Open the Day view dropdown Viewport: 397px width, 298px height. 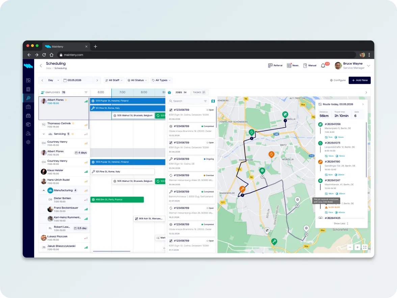(53, 80)
